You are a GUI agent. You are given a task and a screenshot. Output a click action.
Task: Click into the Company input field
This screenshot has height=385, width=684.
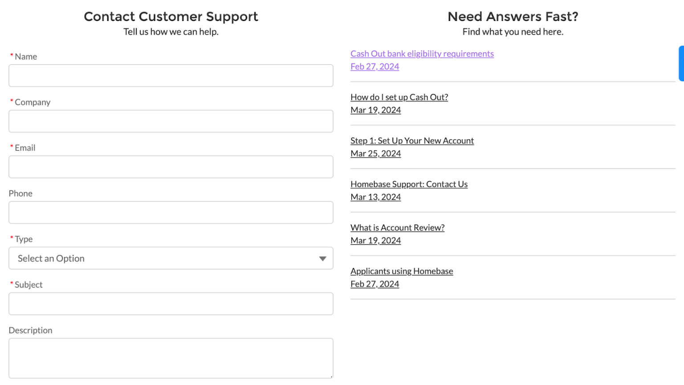coord(171,121)
